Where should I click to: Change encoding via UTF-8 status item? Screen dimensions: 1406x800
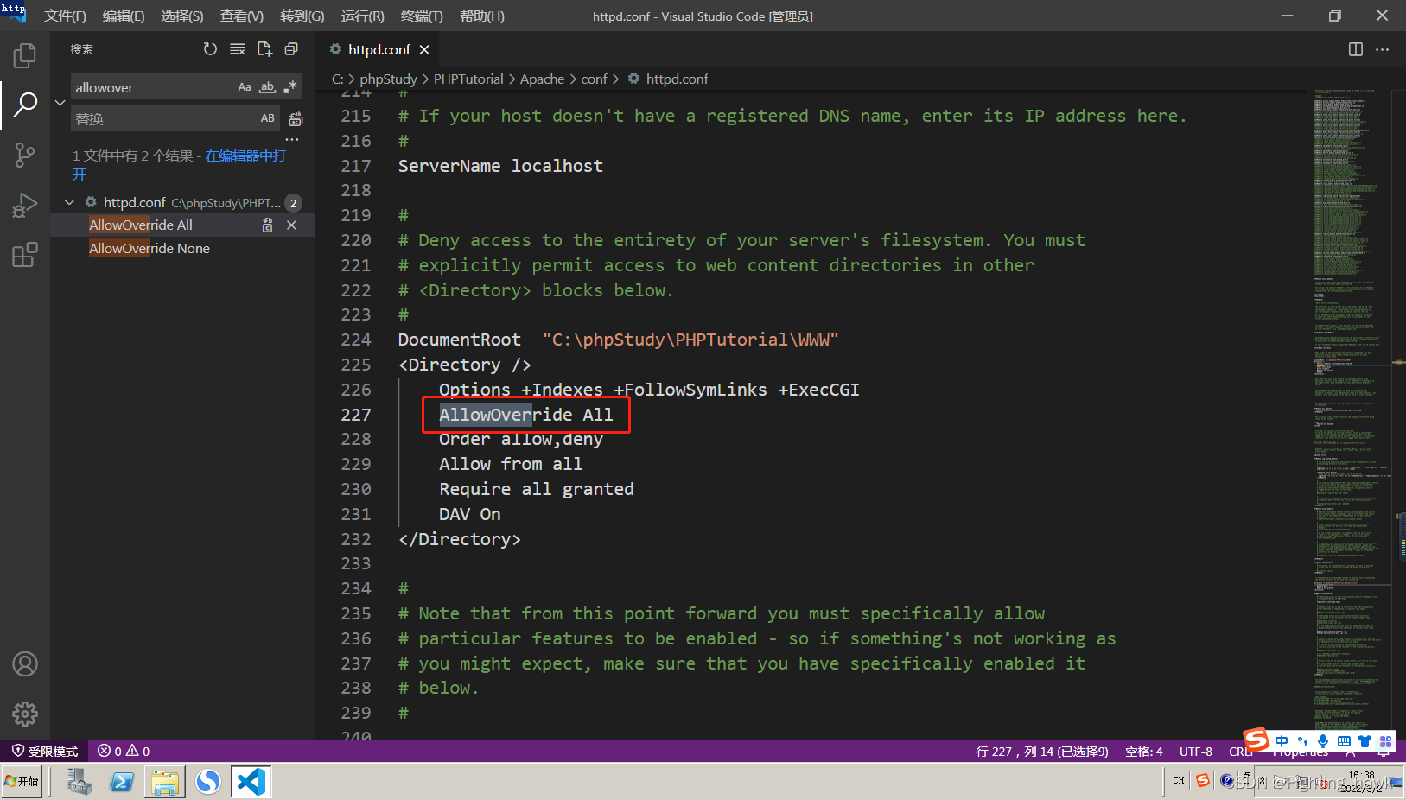[1195, 752]
